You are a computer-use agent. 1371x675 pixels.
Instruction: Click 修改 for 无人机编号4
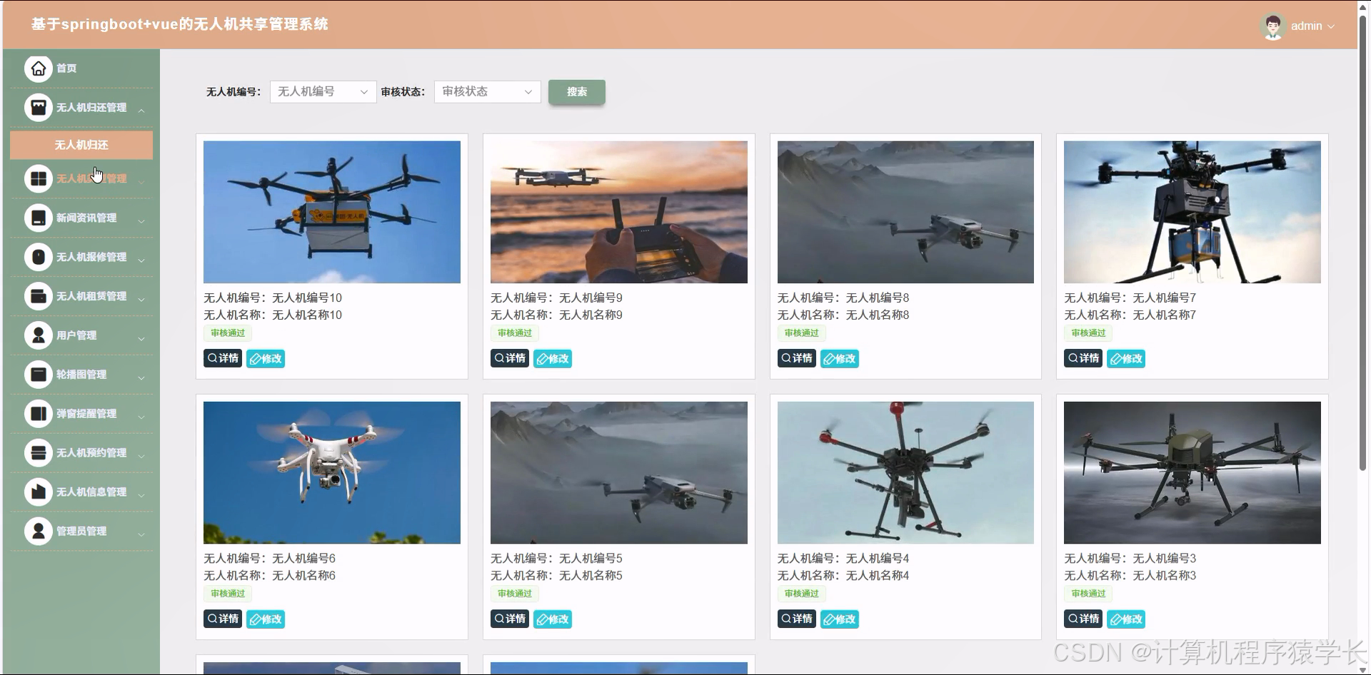coord(840,619)
